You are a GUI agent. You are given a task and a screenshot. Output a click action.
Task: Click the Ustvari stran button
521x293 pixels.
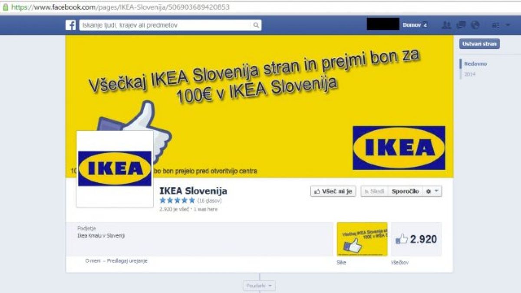479,44
